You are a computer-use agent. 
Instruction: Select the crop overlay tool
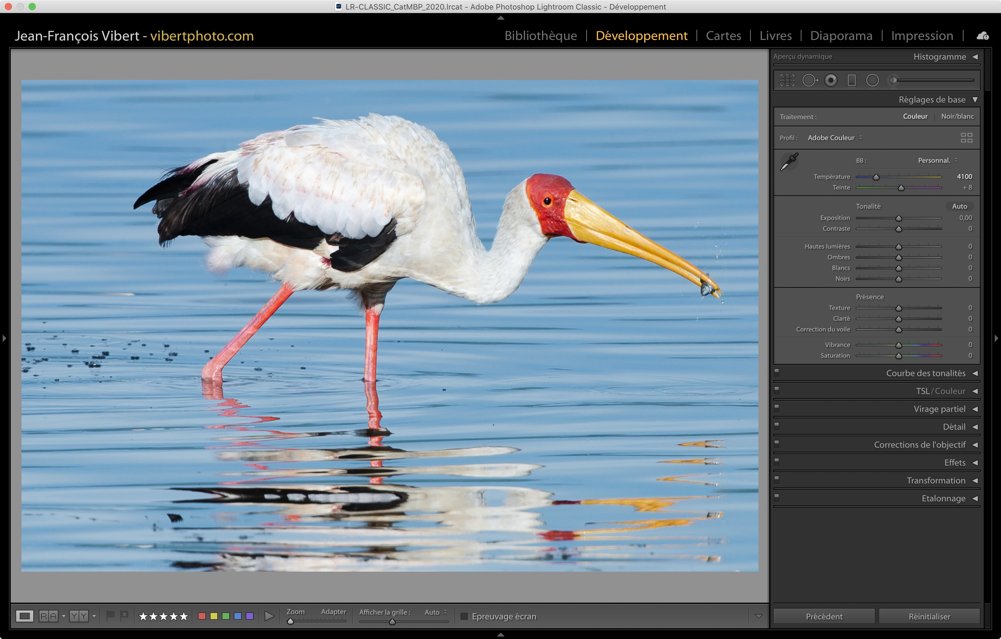[x=787, y=80]
